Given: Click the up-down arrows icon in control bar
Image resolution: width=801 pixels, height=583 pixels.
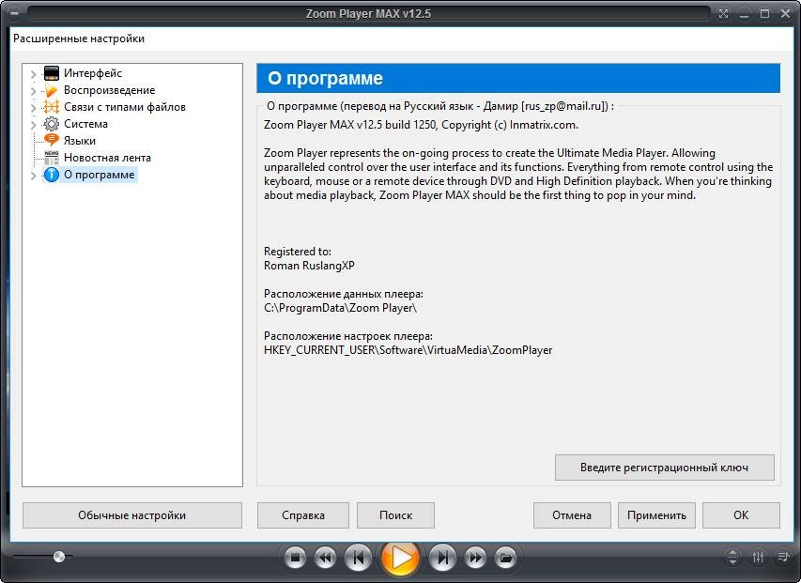Looking at the screenshot, I should click(732, 557).
